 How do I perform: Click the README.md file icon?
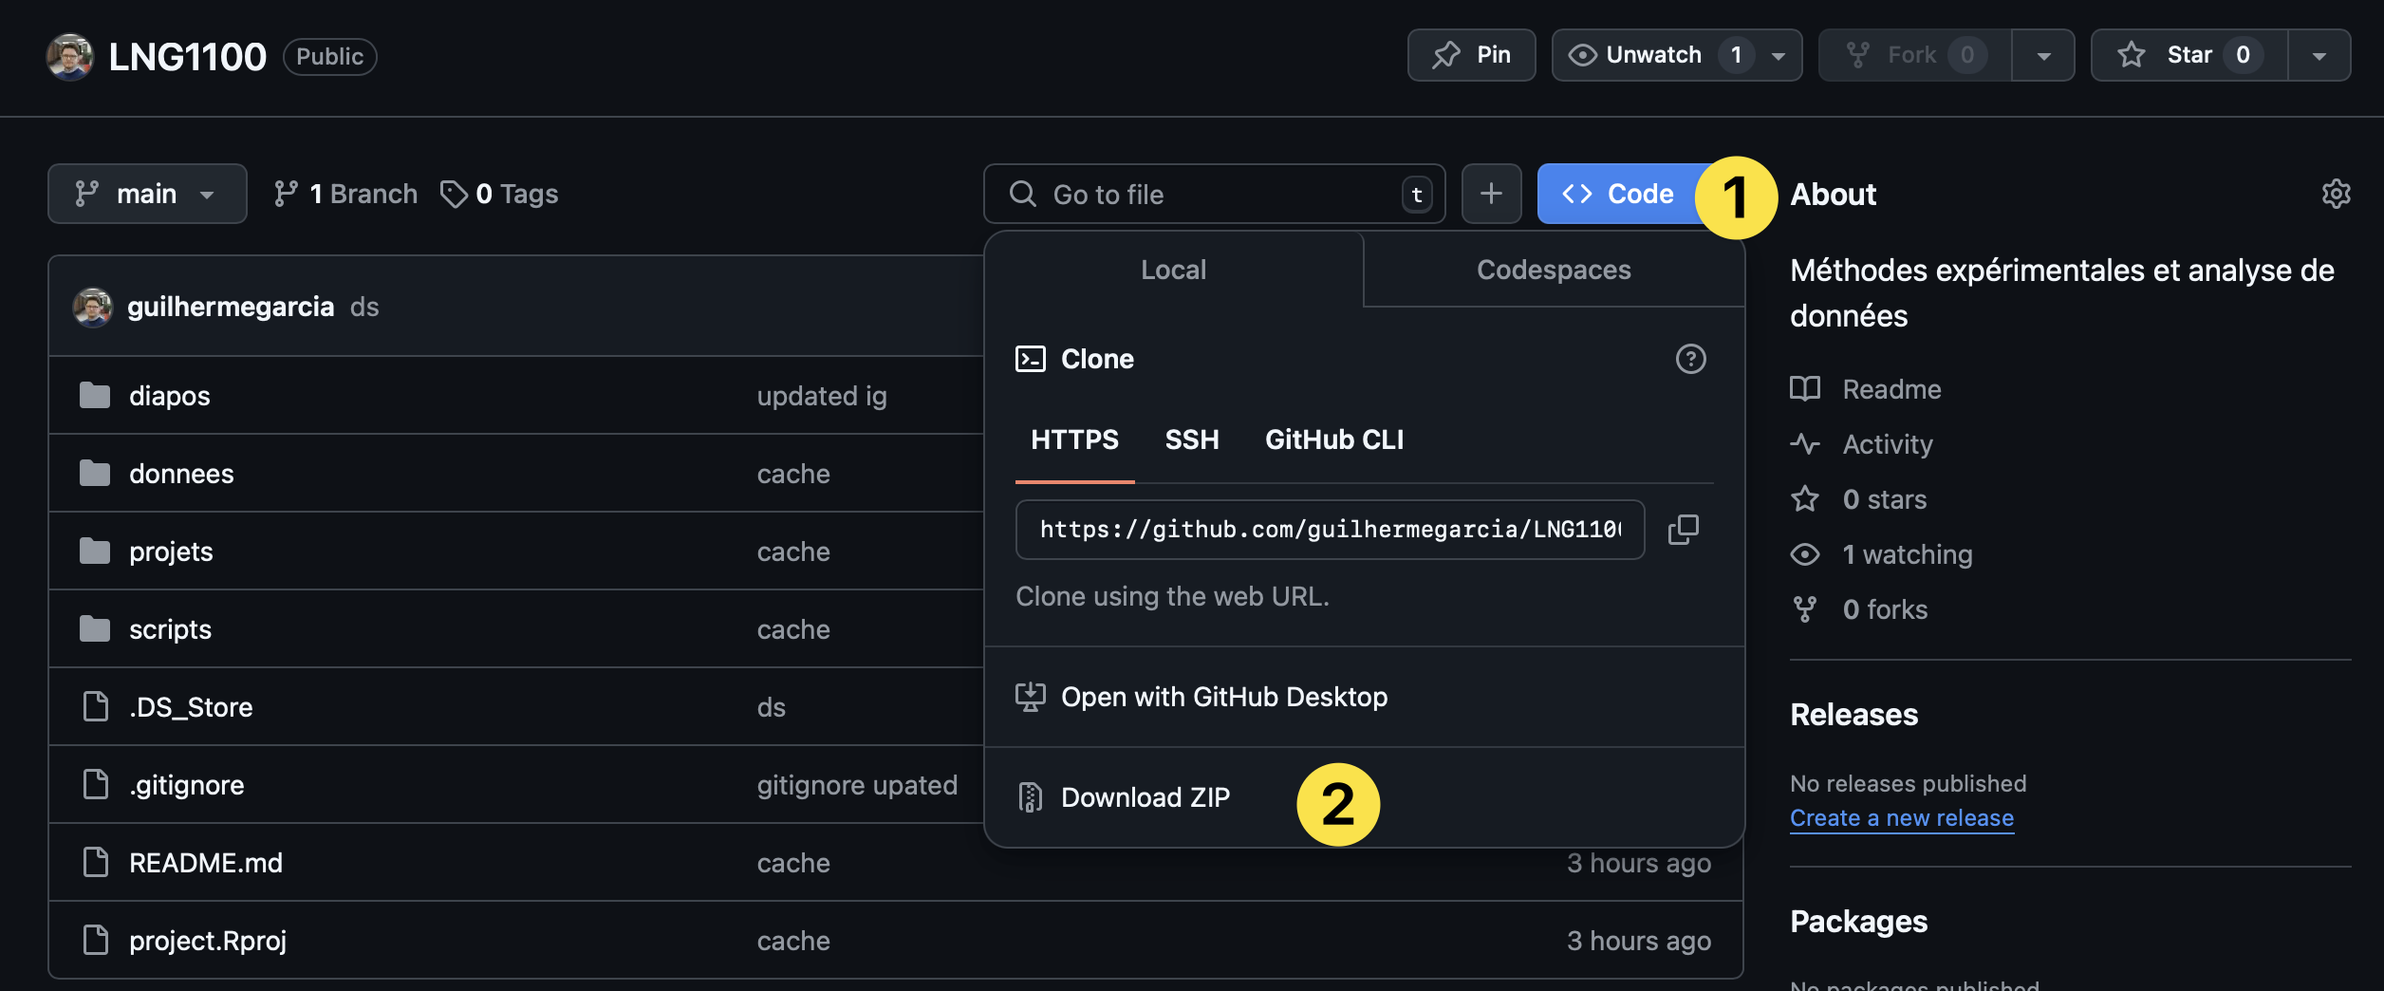[95, 862]
